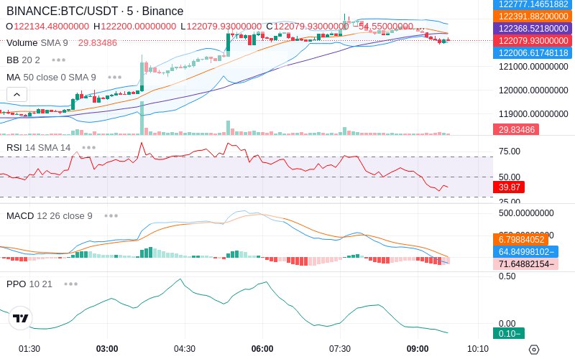Click the Volume SMA value 29.83486 in legend
The image size is (575, 359).
click(x=98, y=43)
